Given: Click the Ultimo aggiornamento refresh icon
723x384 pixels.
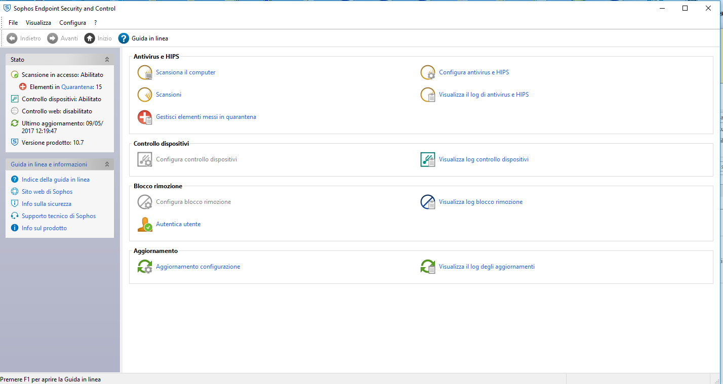Looking at the screenshot, I should click(15, 123).
